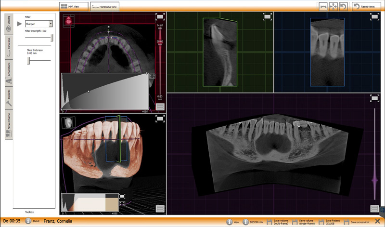
Task: Expand the histogram panel in axial view
Action: [152, 76]
